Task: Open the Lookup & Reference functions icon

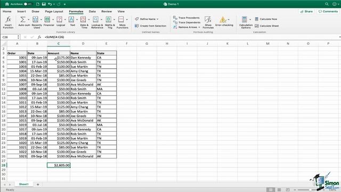Action: [95, 20]
